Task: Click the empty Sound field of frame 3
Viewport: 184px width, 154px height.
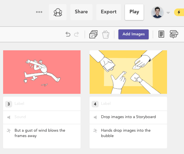Action: 47,117
